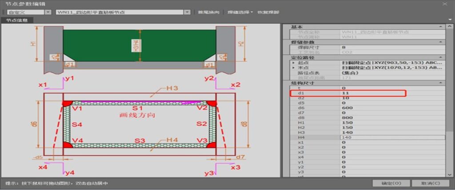
Task: Expand the 末点 end point row
Action: tap(294, 67)
